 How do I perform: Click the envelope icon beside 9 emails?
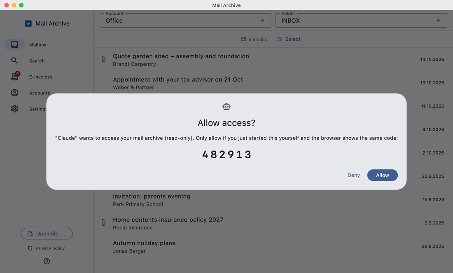pyautogui.click(x=243, y=39)
